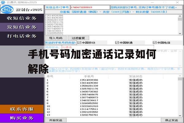Click the 使用签名 input field

(x=108, y=47)
